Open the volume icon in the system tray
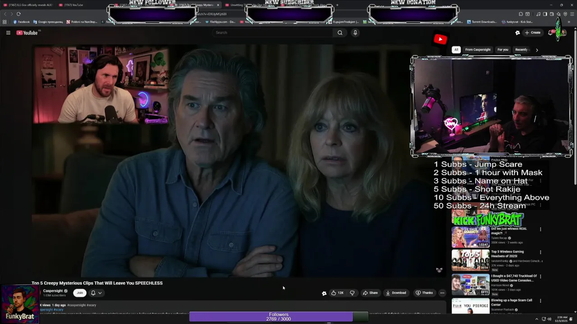This screenshot has height=324, width=577. [x=549, y=319]
